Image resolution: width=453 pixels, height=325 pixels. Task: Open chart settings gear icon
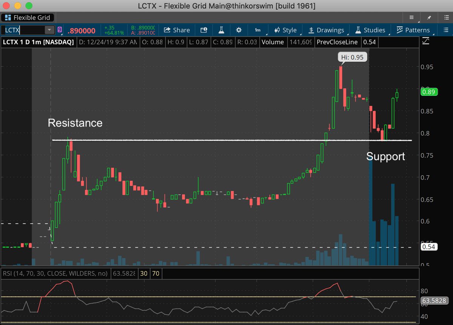tap(239, 30)
